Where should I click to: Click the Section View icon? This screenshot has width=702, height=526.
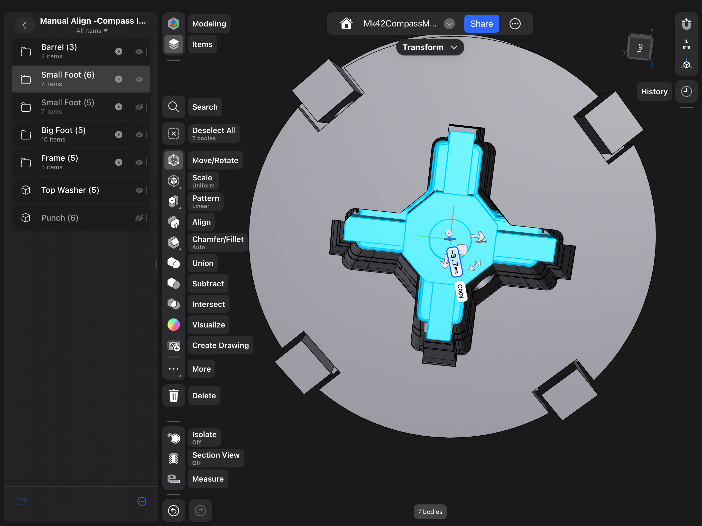click(x=174, y=458)
